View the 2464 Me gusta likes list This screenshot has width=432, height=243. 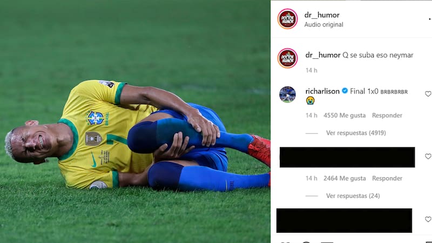(345, 178)
